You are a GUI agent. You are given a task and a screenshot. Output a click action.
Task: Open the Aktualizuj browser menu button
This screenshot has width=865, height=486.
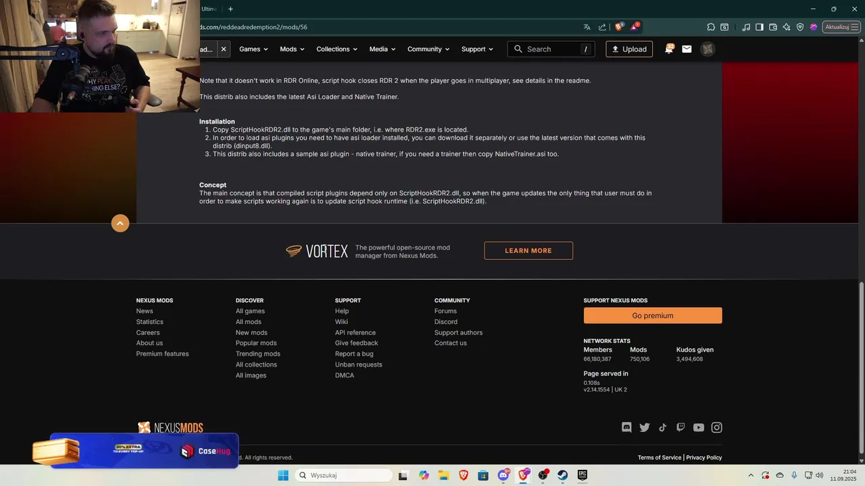(841, 27)
